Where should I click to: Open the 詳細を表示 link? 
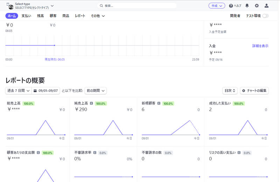point(260,46)
